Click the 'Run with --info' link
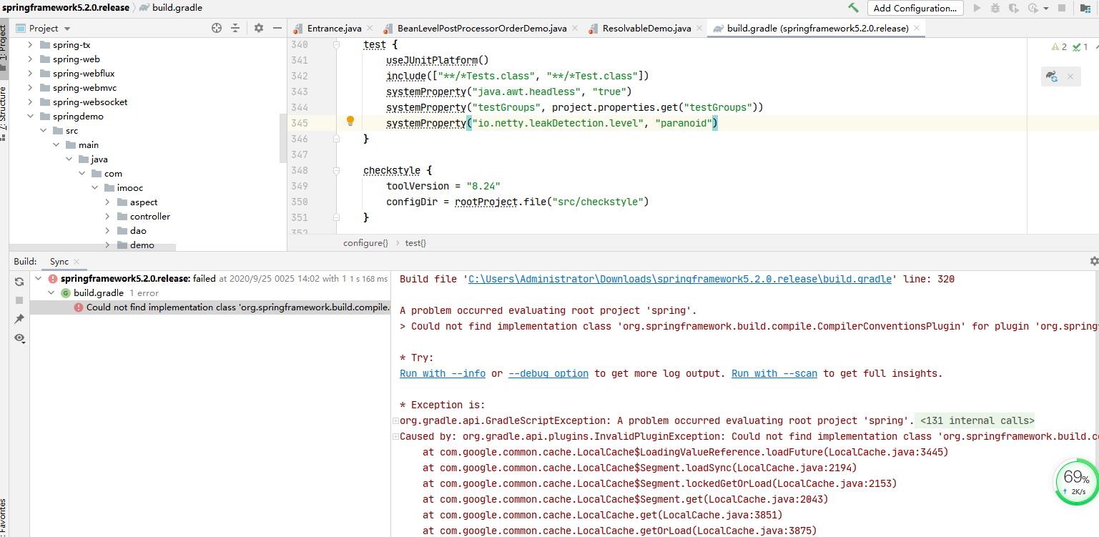The height and width of the screenshot is (537, 1099). (x=443, y=373)
